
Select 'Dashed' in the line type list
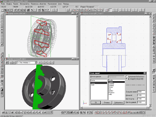(x=111, y=86)
